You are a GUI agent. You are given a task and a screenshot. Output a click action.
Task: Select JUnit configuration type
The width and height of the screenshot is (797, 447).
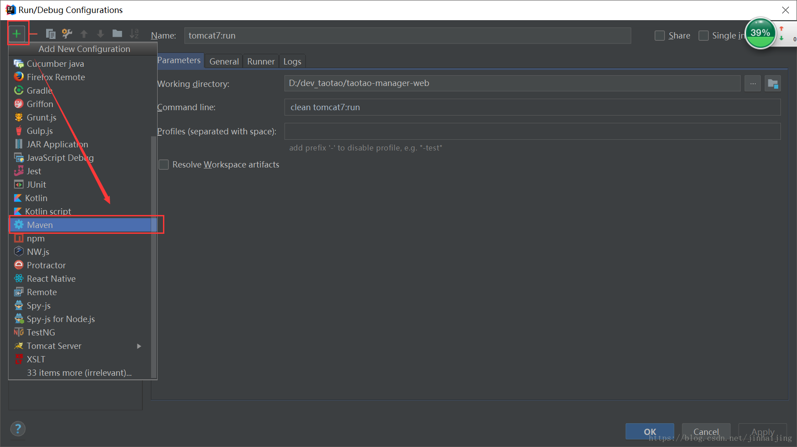click(x=81, y=185)
